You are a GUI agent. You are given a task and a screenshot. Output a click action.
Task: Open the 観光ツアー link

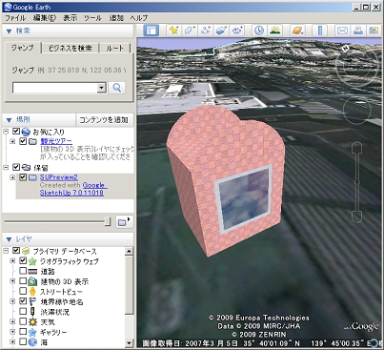(x=56, y=141)
